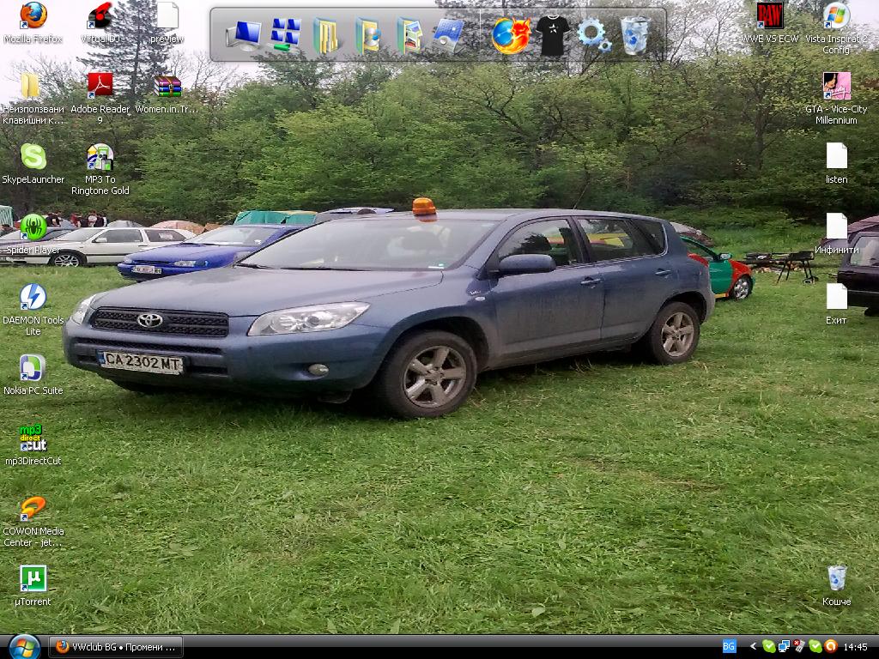Select the SkypeLauncher desktop icon

pos(33,157)
